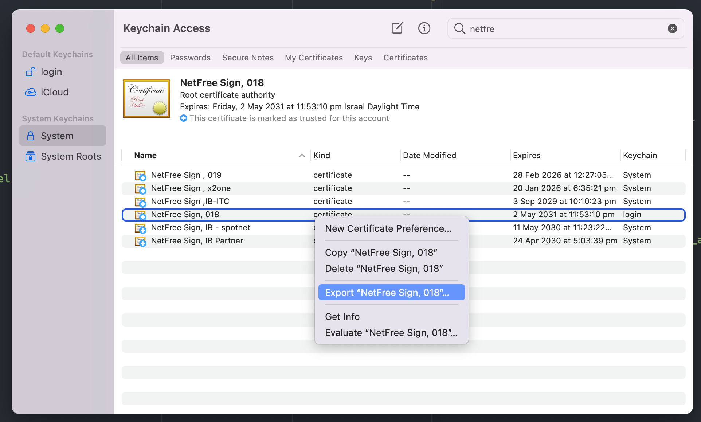Viewport: 701px width, 422px height.
Task: Open the info button in toolbar
Action: click(424, 28)
